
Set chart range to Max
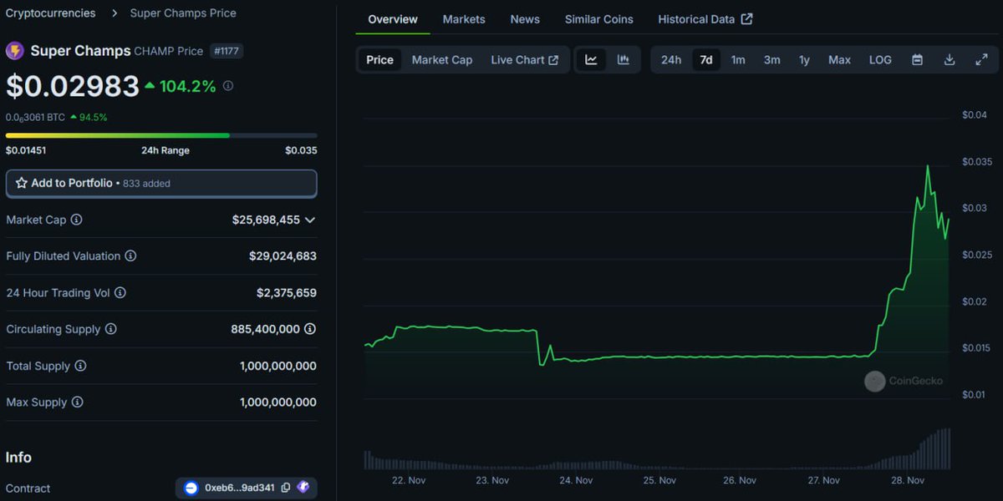pyautogui.click(x=839, y=60)
